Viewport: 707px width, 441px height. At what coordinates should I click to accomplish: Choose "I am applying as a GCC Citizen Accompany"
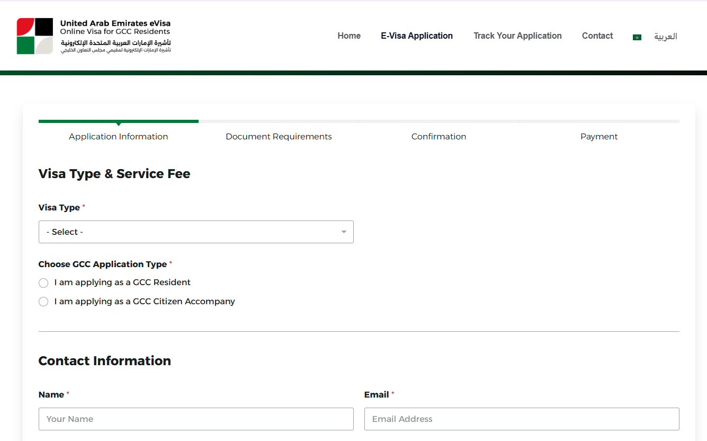[x=43, y=301]
